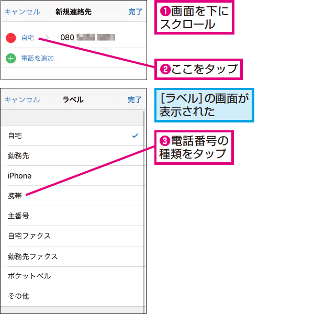Tap the blue 自宅 label link
The height and width of the screenshot is (314, 314).
click(x=28, y=38)
